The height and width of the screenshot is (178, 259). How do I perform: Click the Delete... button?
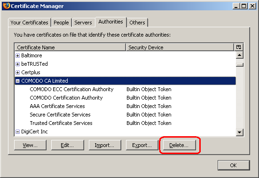pyautogui.click(x=179, y=145)
